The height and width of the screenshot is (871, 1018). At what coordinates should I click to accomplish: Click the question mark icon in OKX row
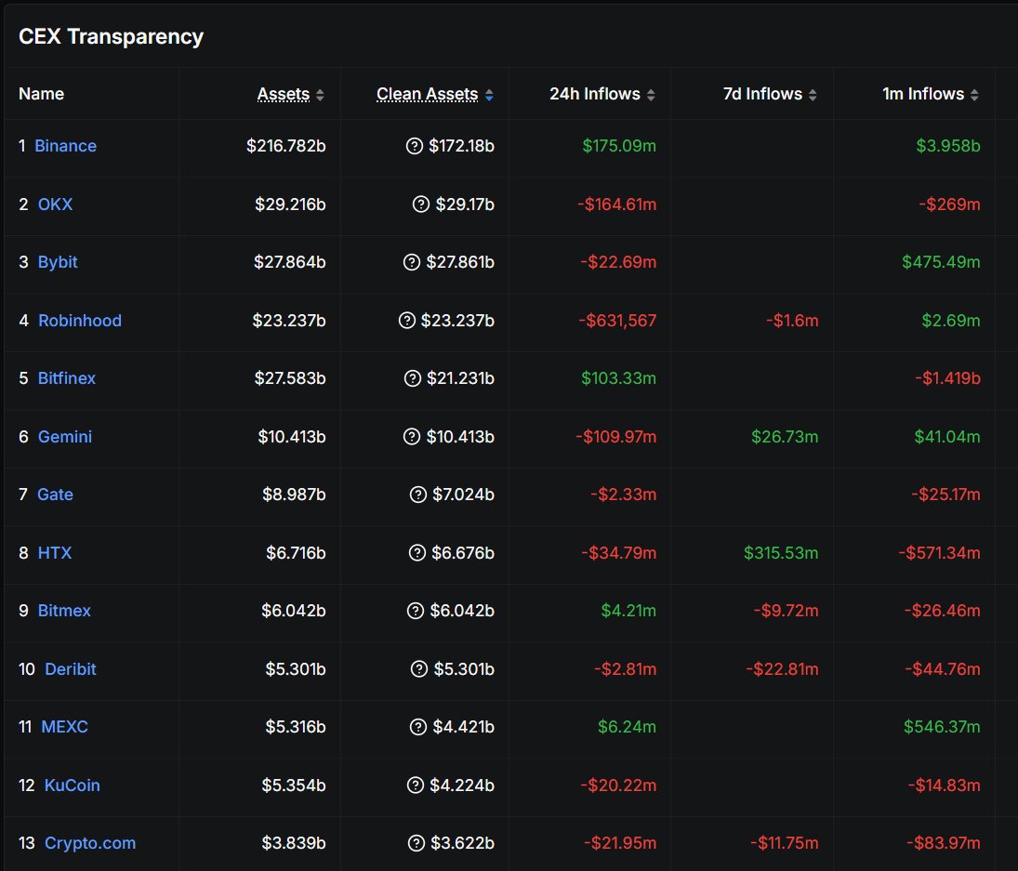pyautogui.click(x=421, y=205)
